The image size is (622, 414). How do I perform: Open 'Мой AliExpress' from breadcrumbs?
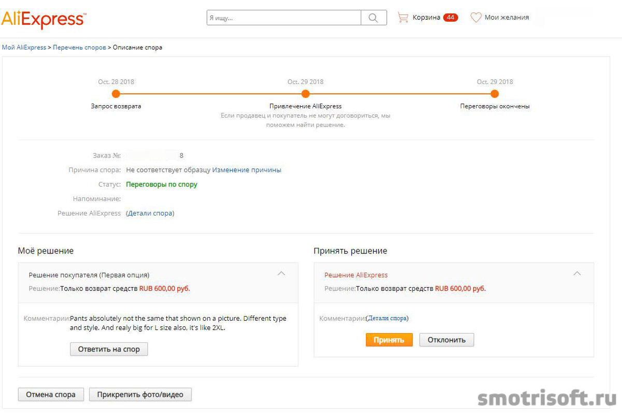24,47
